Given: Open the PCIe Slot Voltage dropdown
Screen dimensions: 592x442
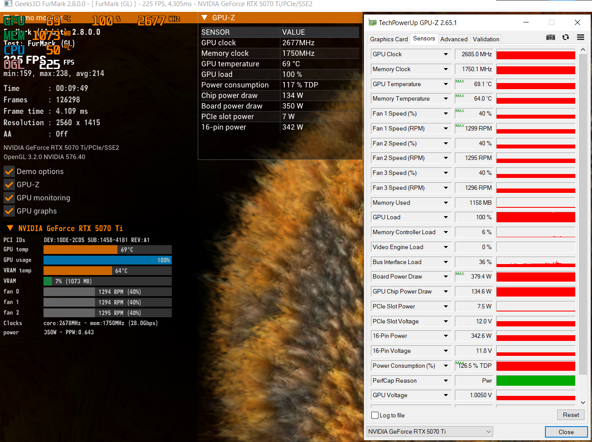Looking at the screenshot, I should click(x=446, y=321).
